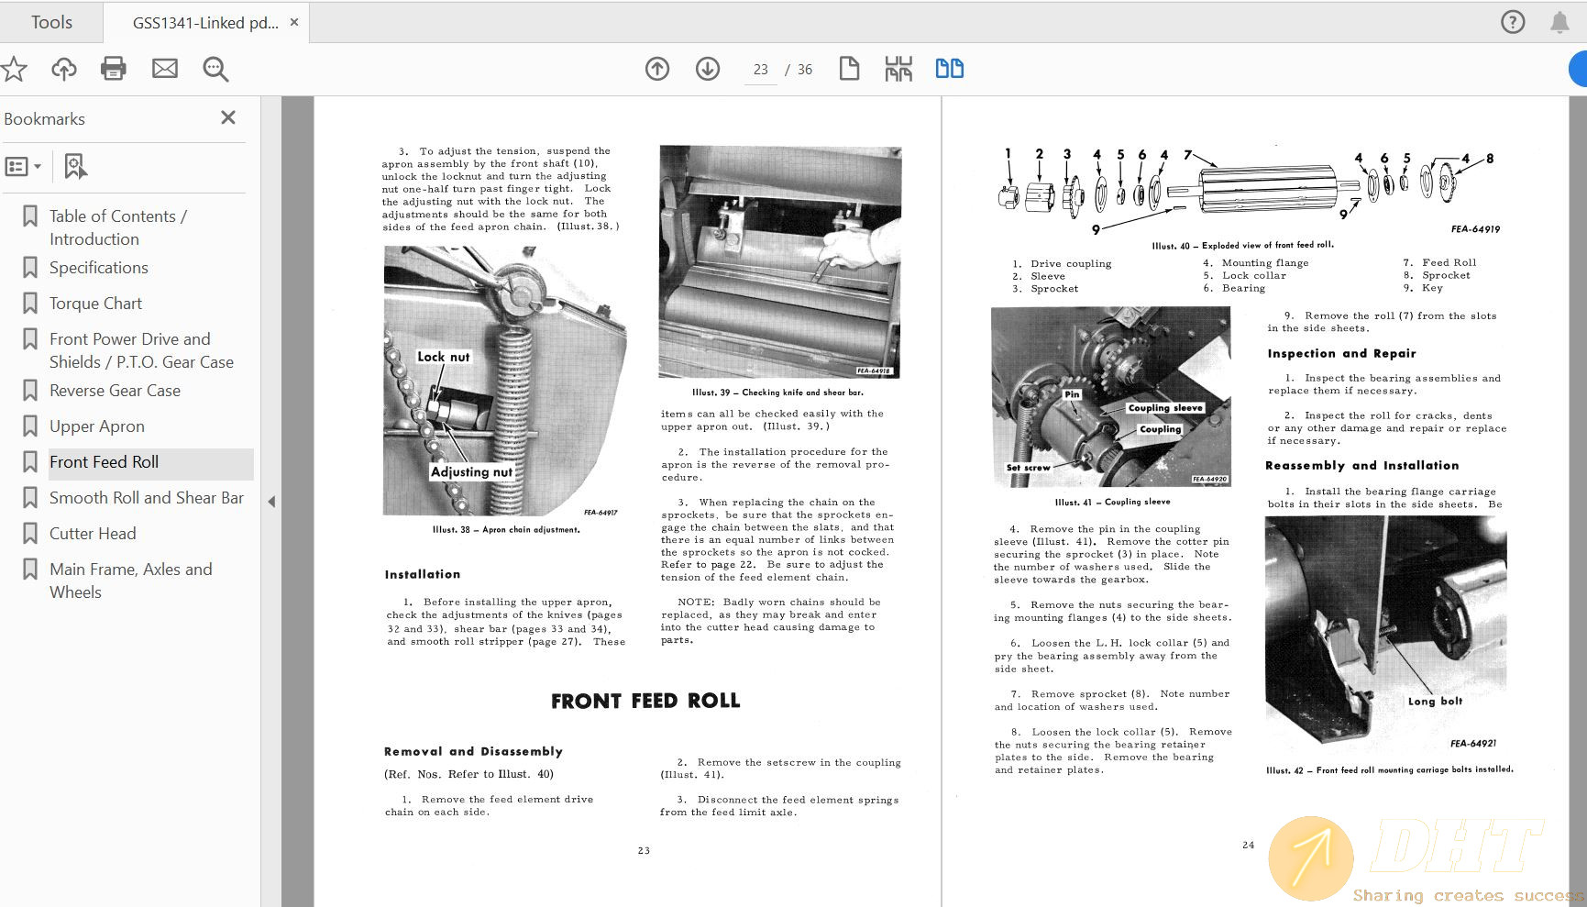The image size is (1587, 907).
Task: Open the Smooth Roll and Shear Bar bookmark
Action: (147, 498)
